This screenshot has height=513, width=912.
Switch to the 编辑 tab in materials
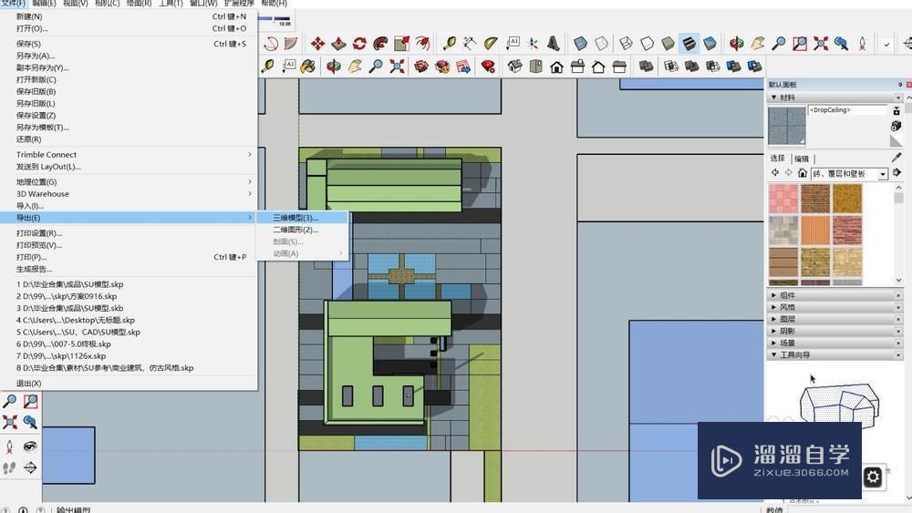pos(802,159)
